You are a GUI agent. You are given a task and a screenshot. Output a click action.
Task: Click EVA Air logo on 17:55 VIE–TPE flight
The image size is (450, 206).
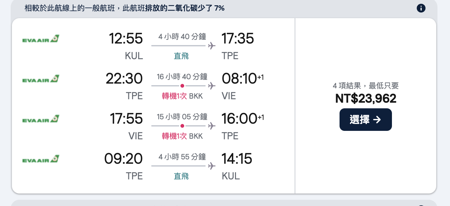41,119
